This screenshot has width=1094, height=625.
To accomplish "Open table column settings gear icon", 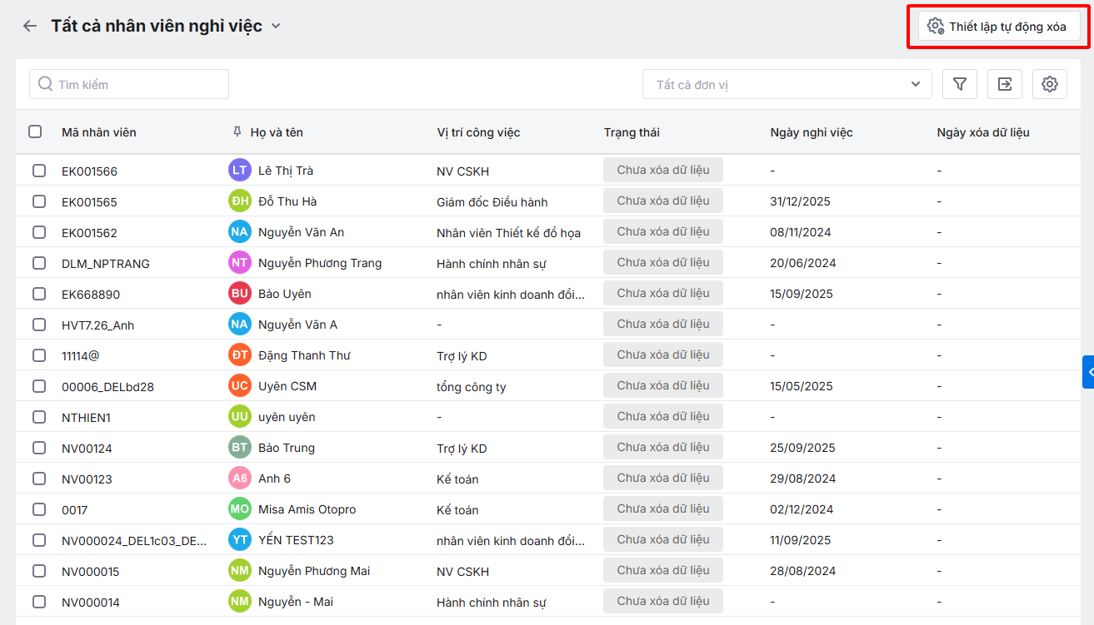I will (1050, 84).
